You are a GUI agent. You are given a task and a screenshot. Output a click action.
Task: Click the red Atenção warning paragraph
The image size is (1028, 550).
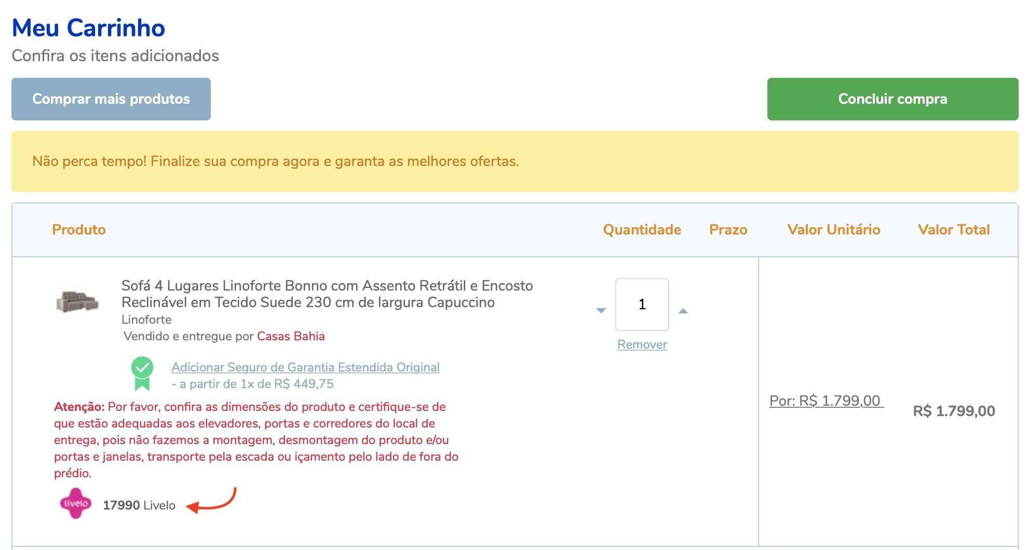(256, 440)
